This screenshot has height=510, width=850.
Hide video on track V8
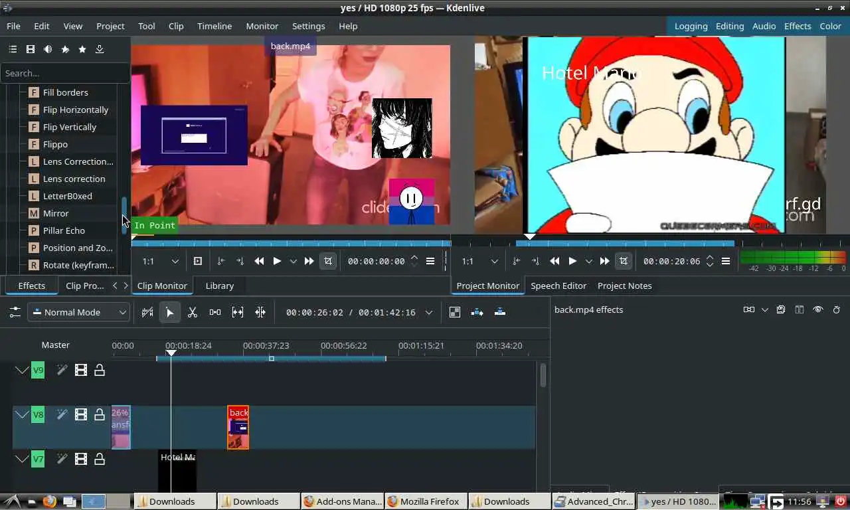point(81,415)
